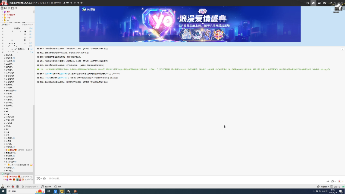
Task: Click the red record icon near input bar
Action: [339, 181]
